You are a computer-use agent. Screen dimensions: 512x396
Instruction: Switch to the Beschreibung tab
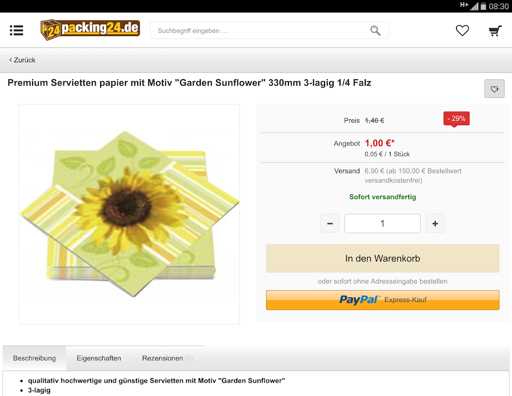click(x=34, y=358)
